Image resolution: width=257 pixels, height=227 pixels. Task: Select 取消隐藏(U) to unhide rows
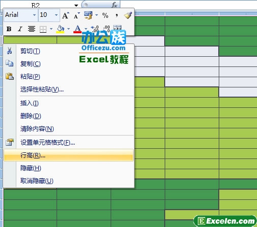(69, 181)
